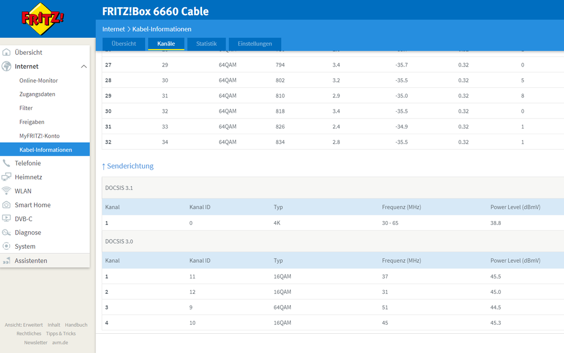Open the Heimnetz menu
The height and width of the screenshot is (353, 564).
[28, 177]
